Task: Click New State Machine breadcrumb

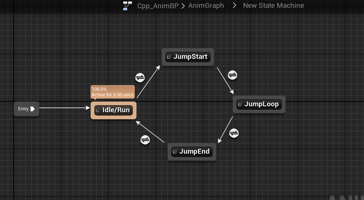Action: 273,6
